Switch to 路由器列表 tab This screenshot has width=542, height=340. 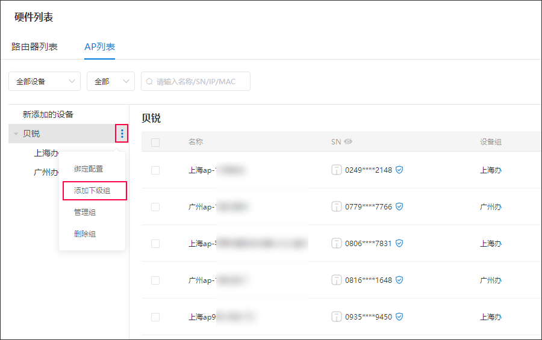coord(34,47)
